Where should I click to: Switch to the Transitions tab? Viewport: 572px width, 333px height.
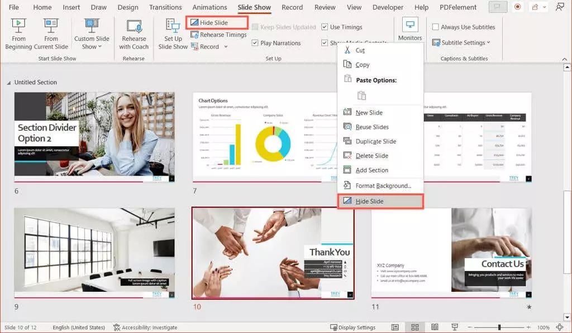coord(165,7)
